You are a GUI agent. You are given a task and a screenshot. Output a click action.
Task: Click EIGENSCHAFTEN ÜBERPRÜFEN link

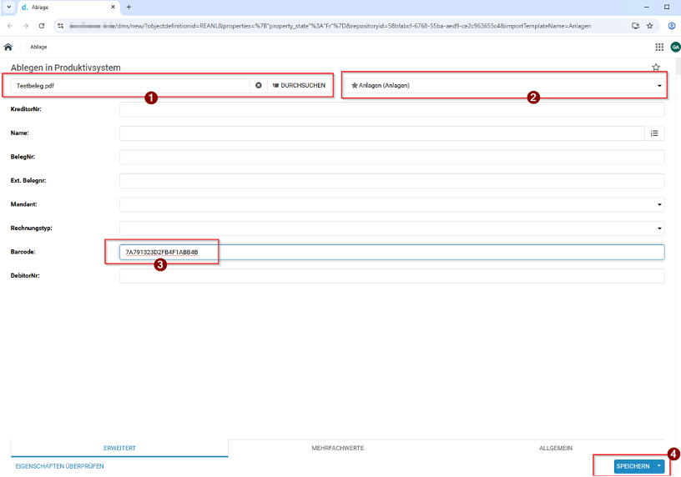(x=59, y=466)
